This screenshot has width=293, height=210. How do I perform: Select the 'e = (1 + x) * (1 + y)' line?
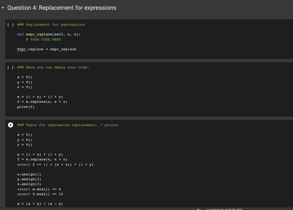[40, 97]
